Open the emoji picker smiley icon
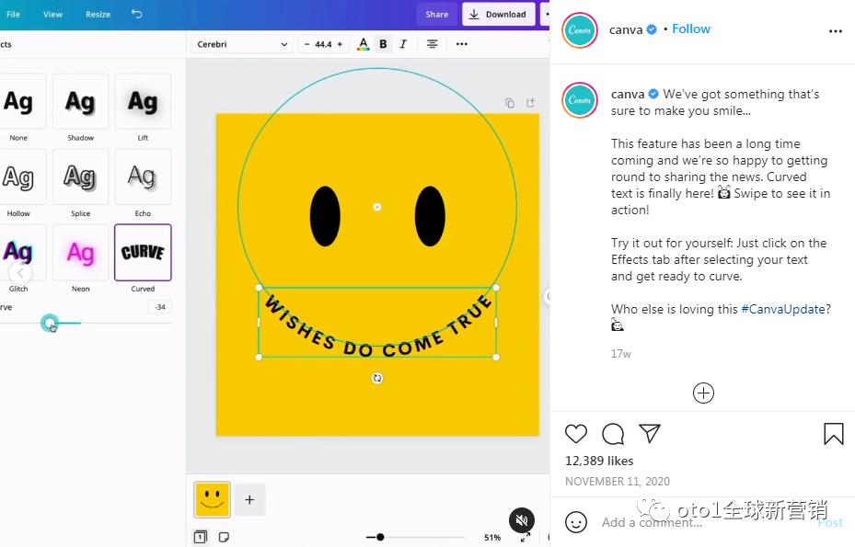 pos(576,522)
